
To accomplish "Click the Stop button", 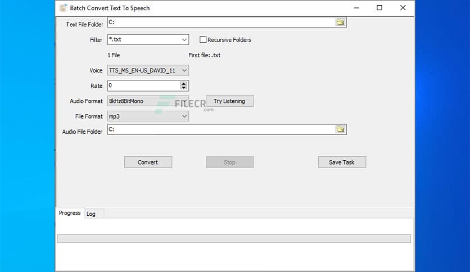I will tap(229, 162).
